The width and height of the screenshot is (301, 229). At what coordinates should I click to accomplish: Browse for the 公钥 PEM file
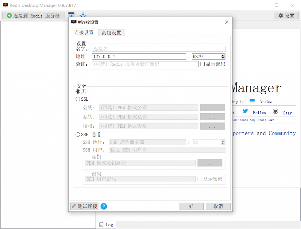coord(213,107)
